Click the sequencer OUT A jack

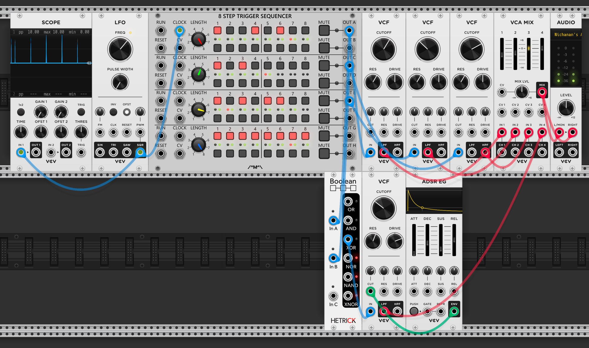tap(349, 30)
